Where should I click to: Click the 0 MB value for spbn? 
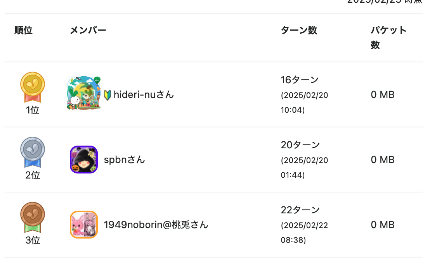coord(383,160)
